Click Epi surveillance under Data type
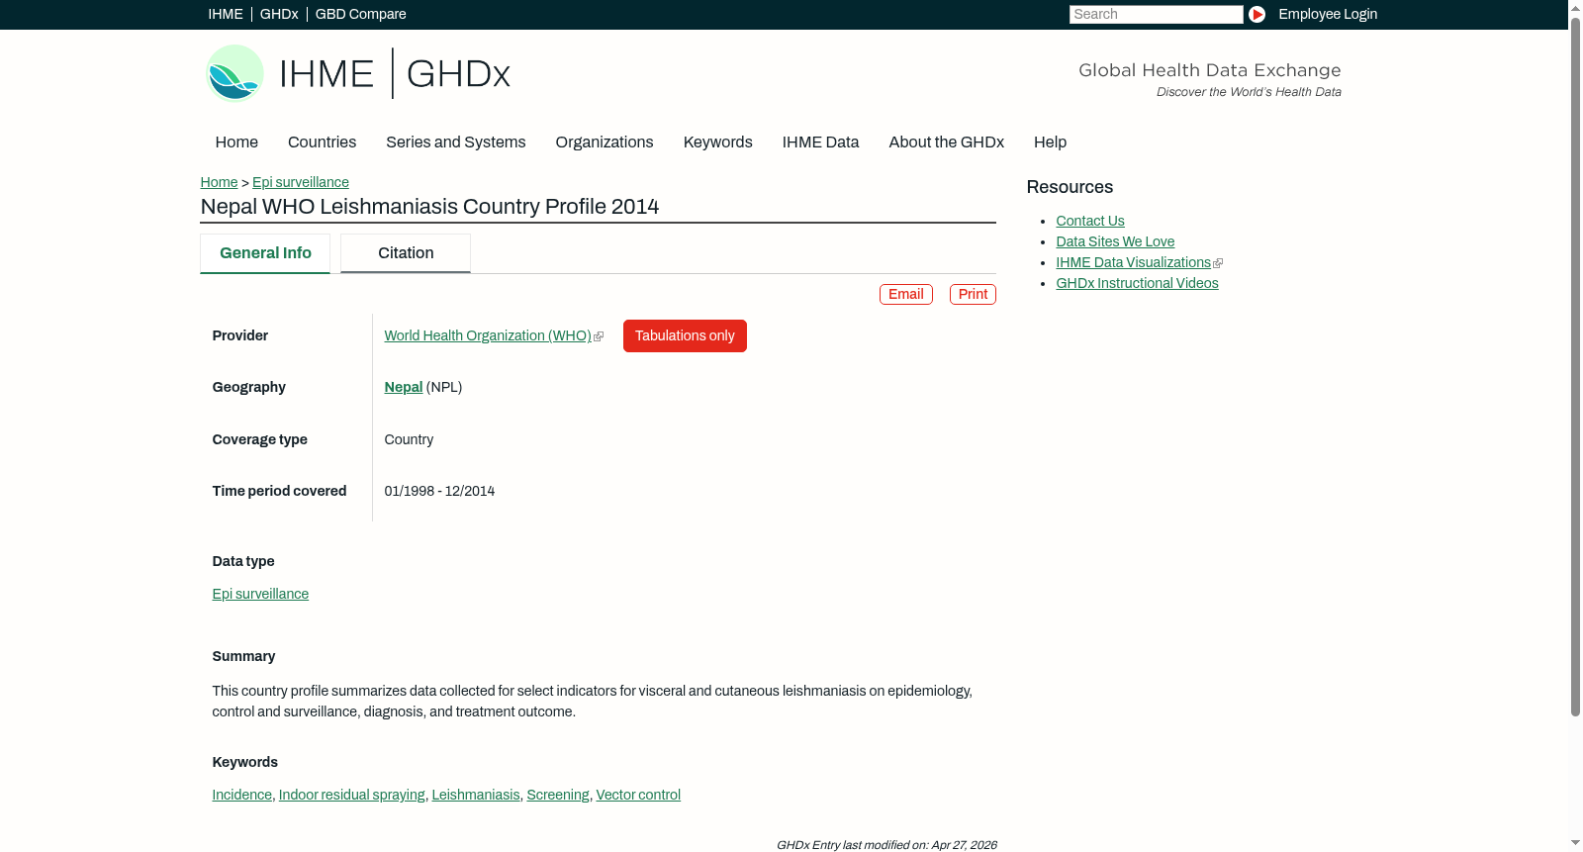 [260, 595]
